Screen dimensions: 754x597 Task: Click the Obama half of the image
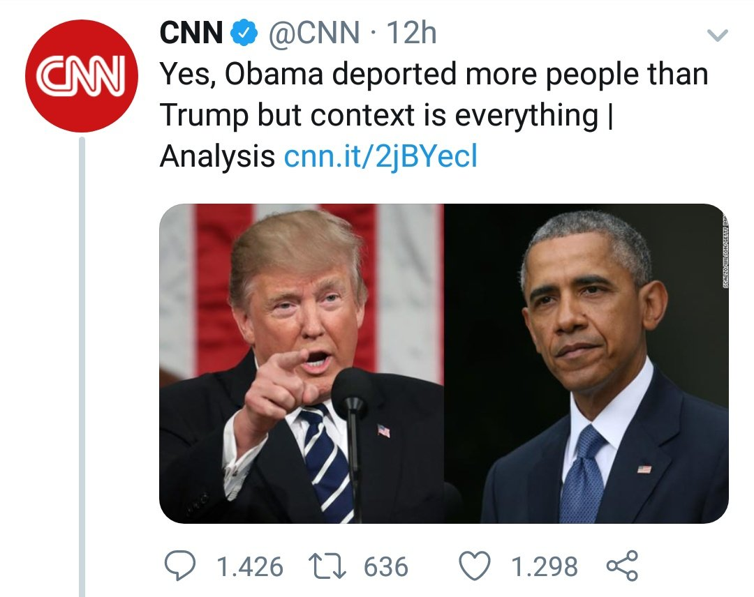point(586,363)
